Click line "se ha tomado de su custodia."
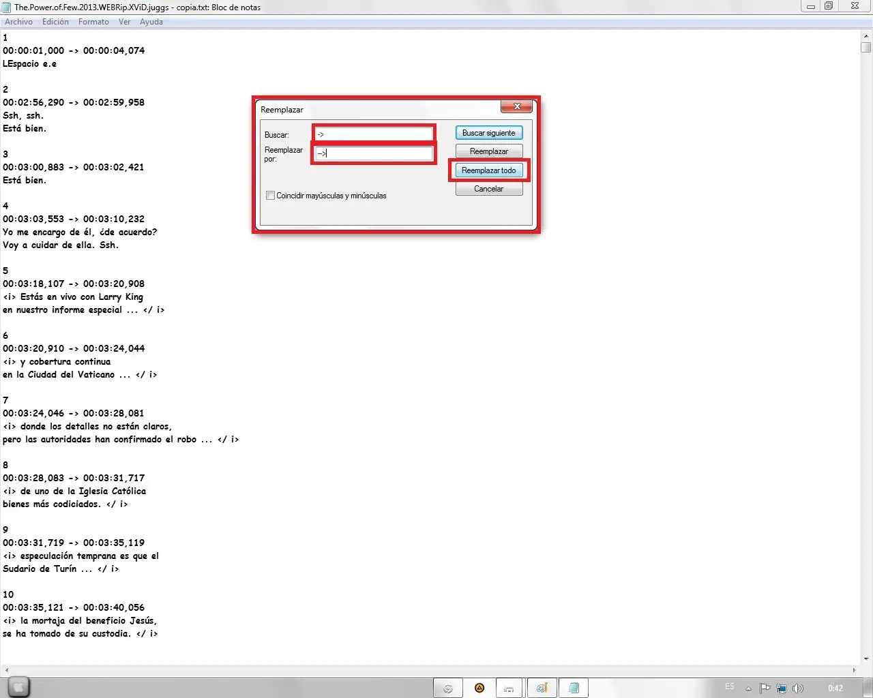Viewport: 873px width, 698px height. 80,633
